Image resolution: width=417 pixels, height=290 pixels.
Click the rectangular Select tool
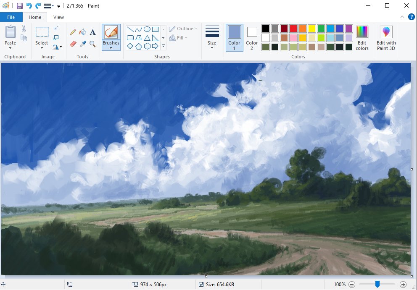42,32
